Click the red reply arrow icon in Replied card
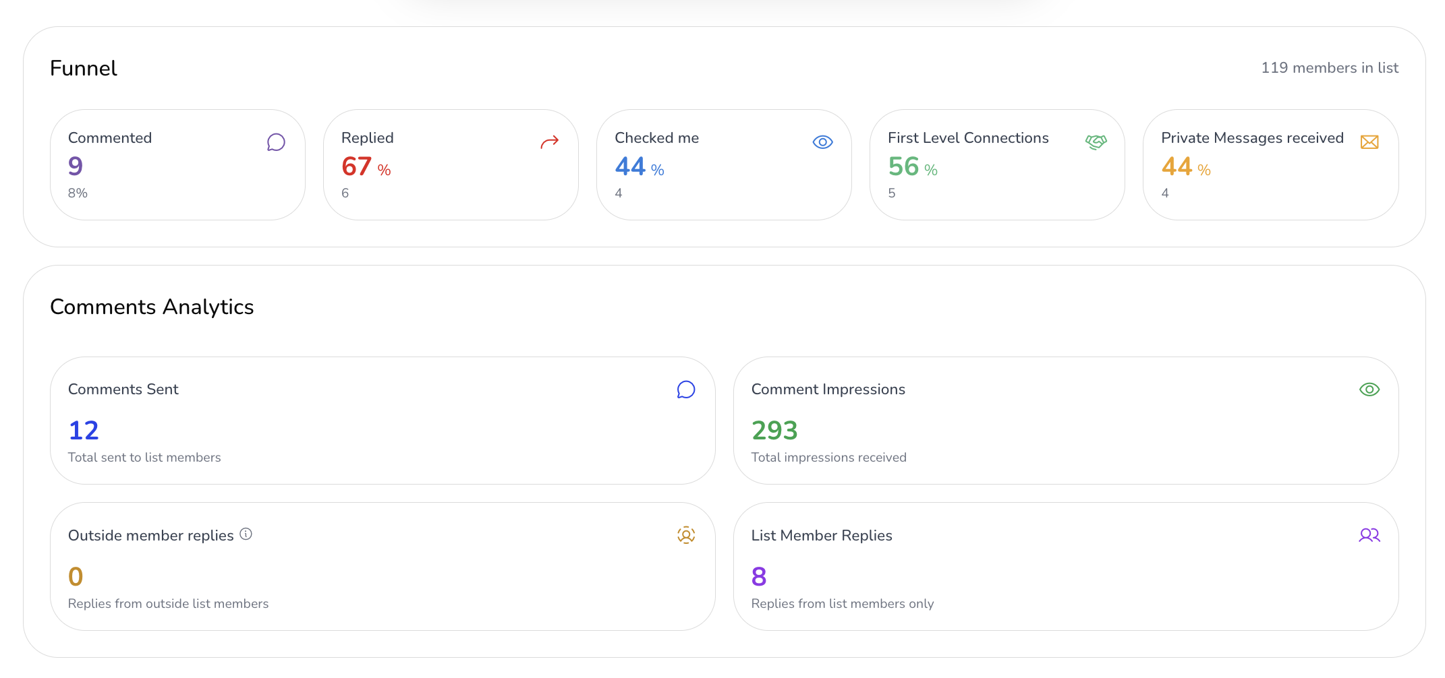Image resolution: width=1445 pixels, height=678 pixels. [550, 142]
